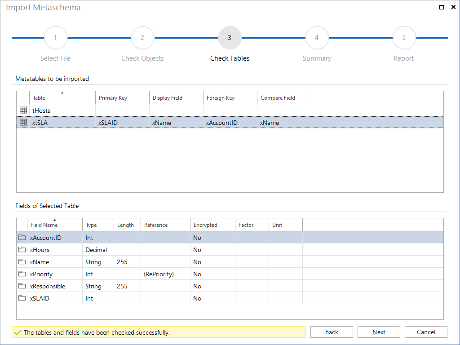The width and height of the screenshot is (460, 345).
Task: Click the Primary Key column header
Action: (122, 97)
